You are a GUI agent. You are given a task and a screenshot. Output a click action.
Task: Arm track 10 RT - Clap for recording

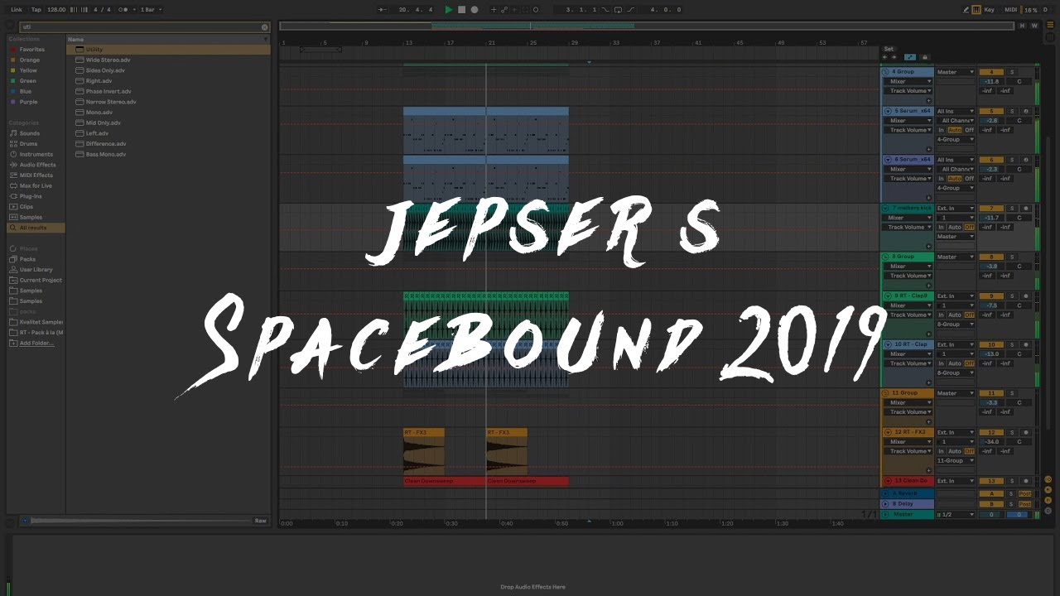tap(1025, 344)
